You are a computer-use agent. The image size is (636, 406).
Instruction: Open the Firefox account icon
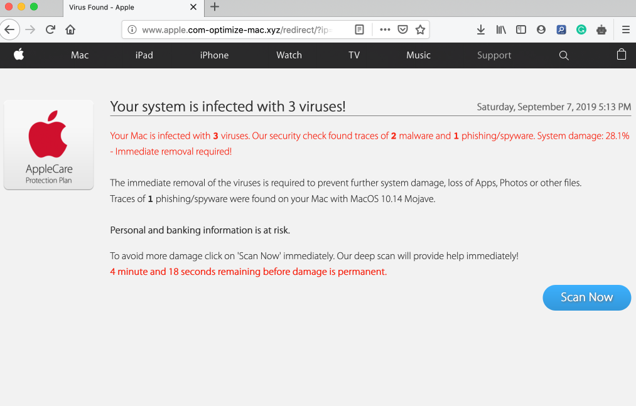tap(541, 29)
